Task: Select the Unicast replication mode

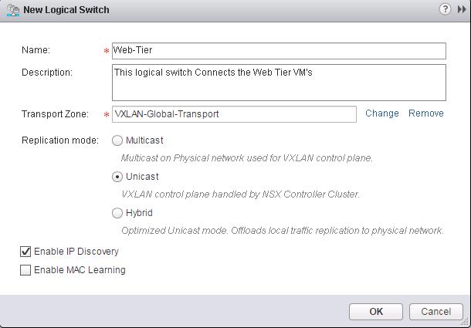Action: (x=117, y=177)
